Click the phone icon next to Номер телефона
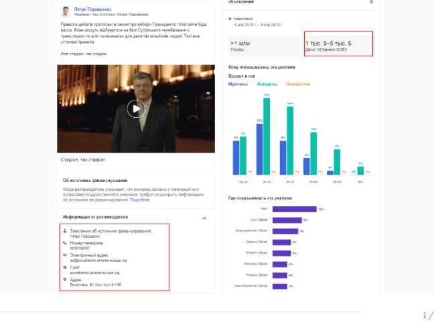The image size is (434, 322). [65, 243]
